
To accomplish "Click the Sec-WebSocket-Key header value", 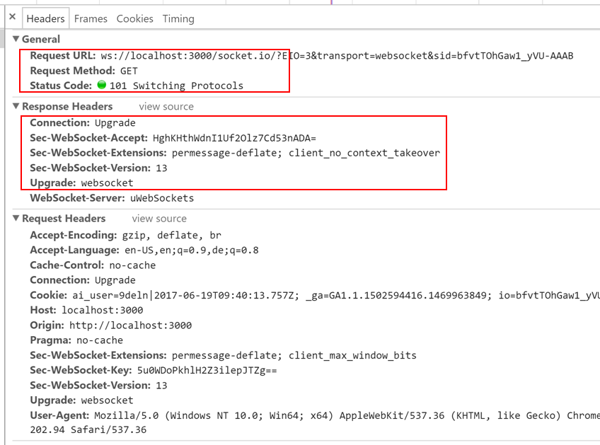I will 207,371.
